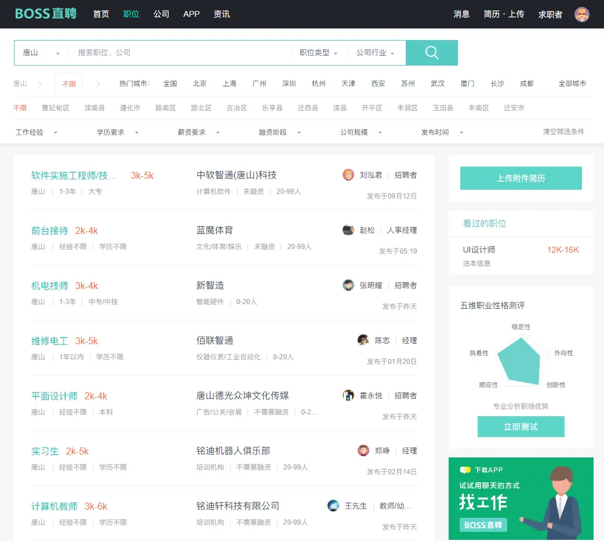Open the user avatar in header
The image size is (604, 541).
click(x=581, y=15)
